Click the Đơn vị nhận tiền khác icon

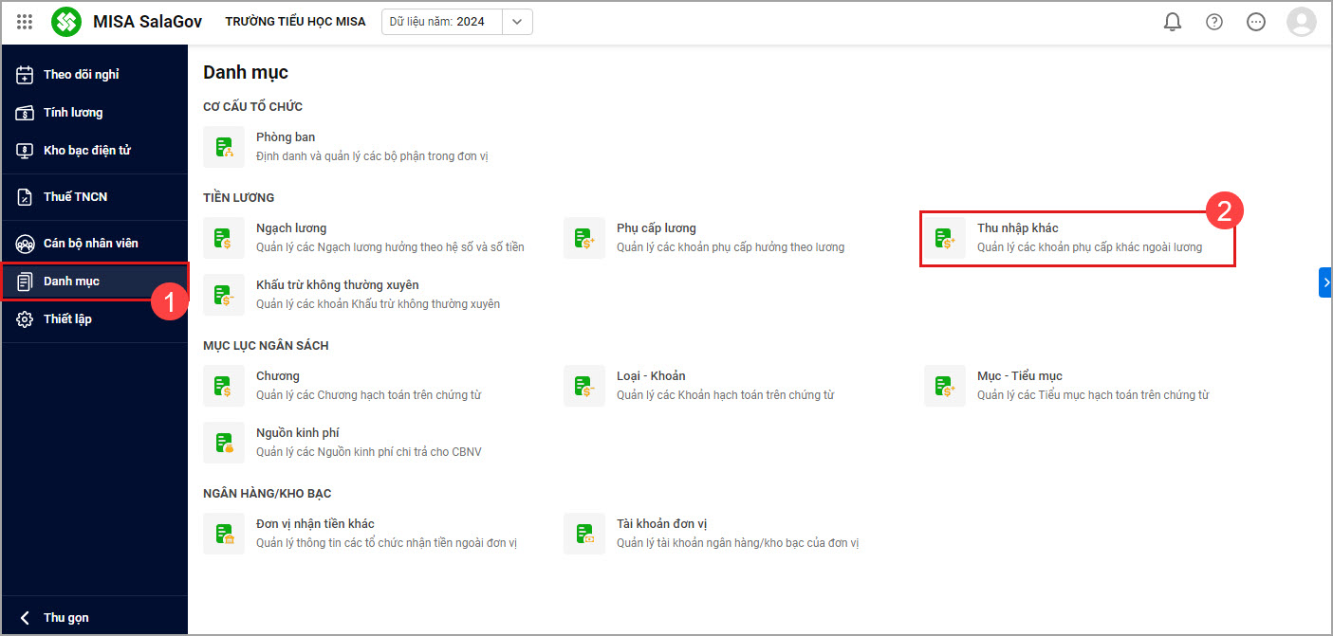(224, 534)
